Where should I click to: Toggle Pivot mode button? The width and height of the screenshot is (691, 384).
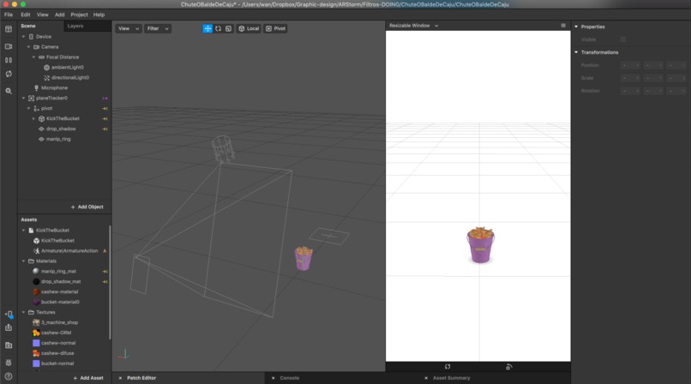275,28
